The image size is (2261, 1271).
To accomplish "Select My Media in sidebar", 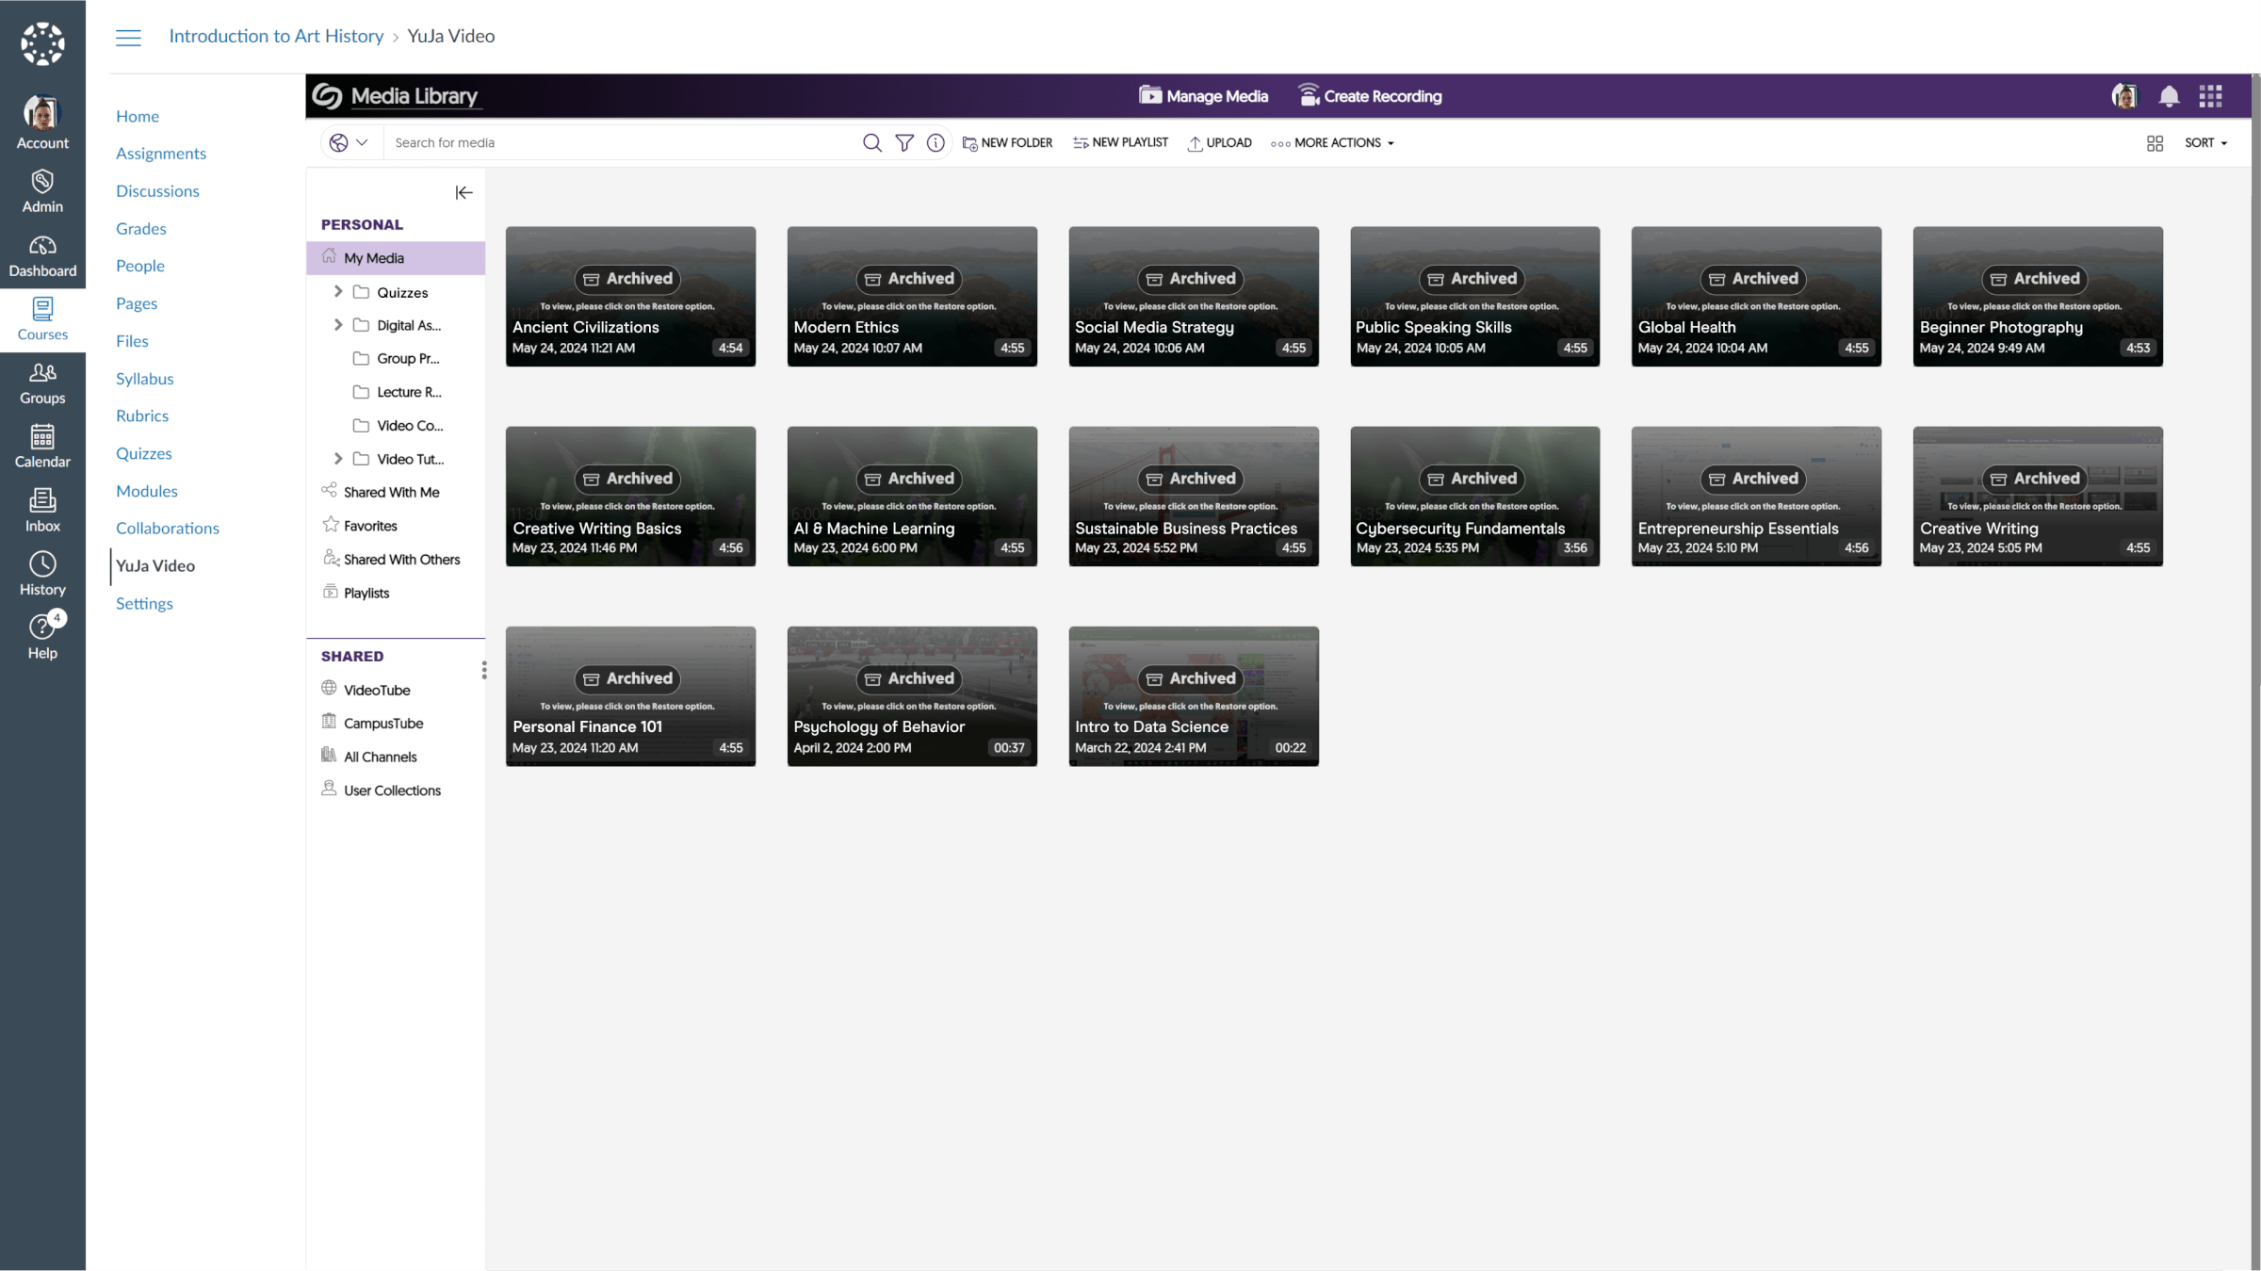I will [x=396, y=258].
